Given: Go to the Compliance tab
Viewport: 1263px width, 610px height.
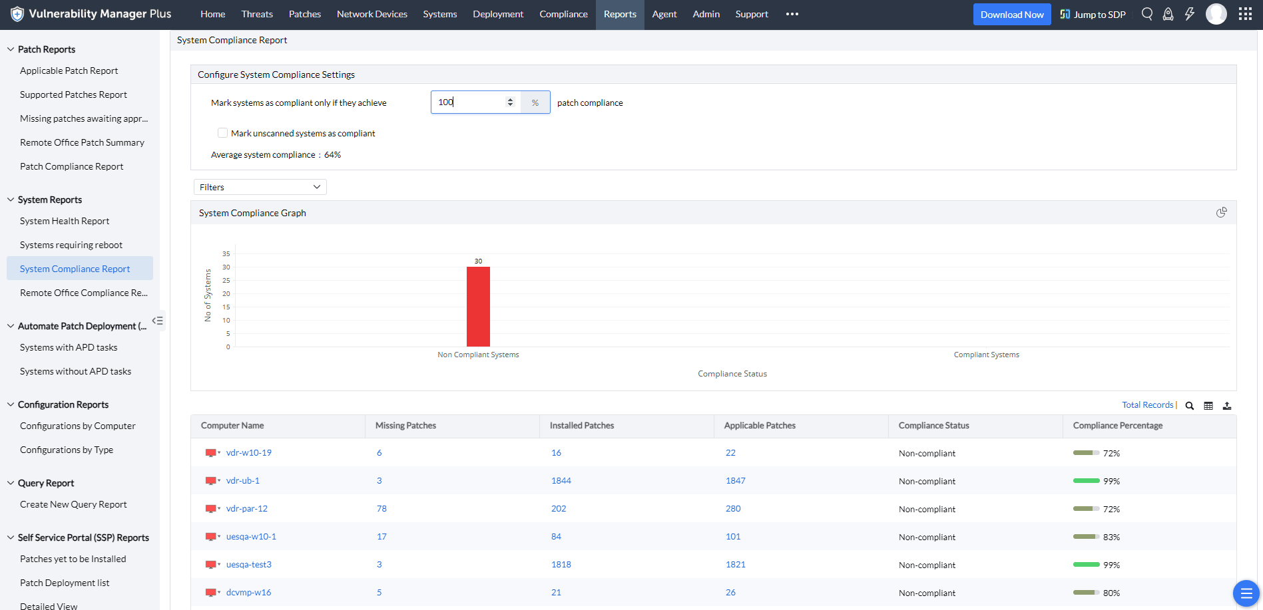Looking at the screenshot, I should click(563, 14).
